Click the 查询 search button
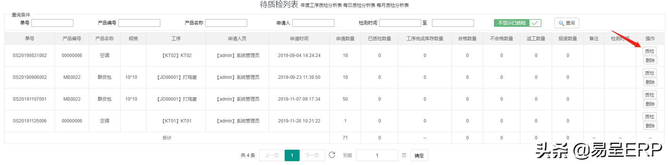 (x=566, y=23)
